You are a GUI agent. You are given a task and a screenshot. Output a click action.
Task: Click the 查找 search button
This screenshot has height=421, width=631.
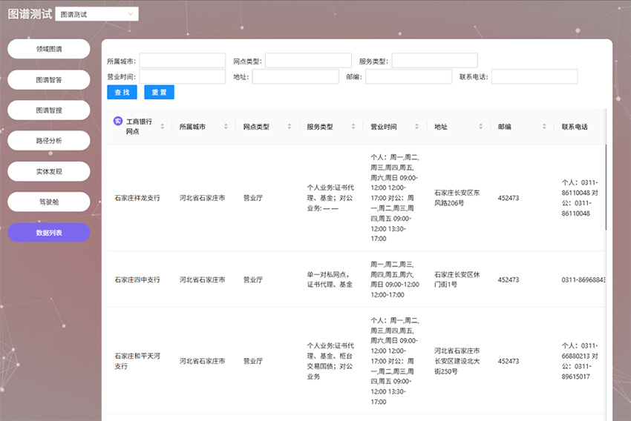click(122, 92)
